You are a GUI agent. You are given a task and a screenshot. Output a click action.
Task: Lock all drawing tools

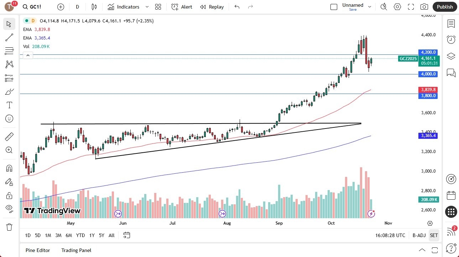click(x=9, y=195)
